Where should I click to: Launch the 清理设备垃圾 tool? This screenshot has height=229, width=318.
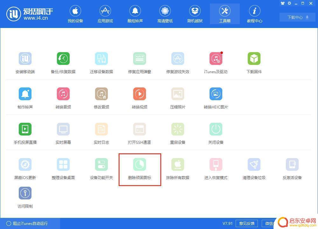click(254, 169)
